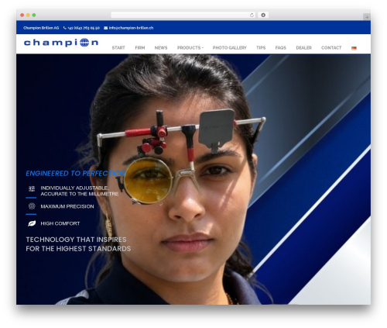This screenshot has height=328, width=387.
Task: Click the +41 phone number link
Action: tap(84, 28)
